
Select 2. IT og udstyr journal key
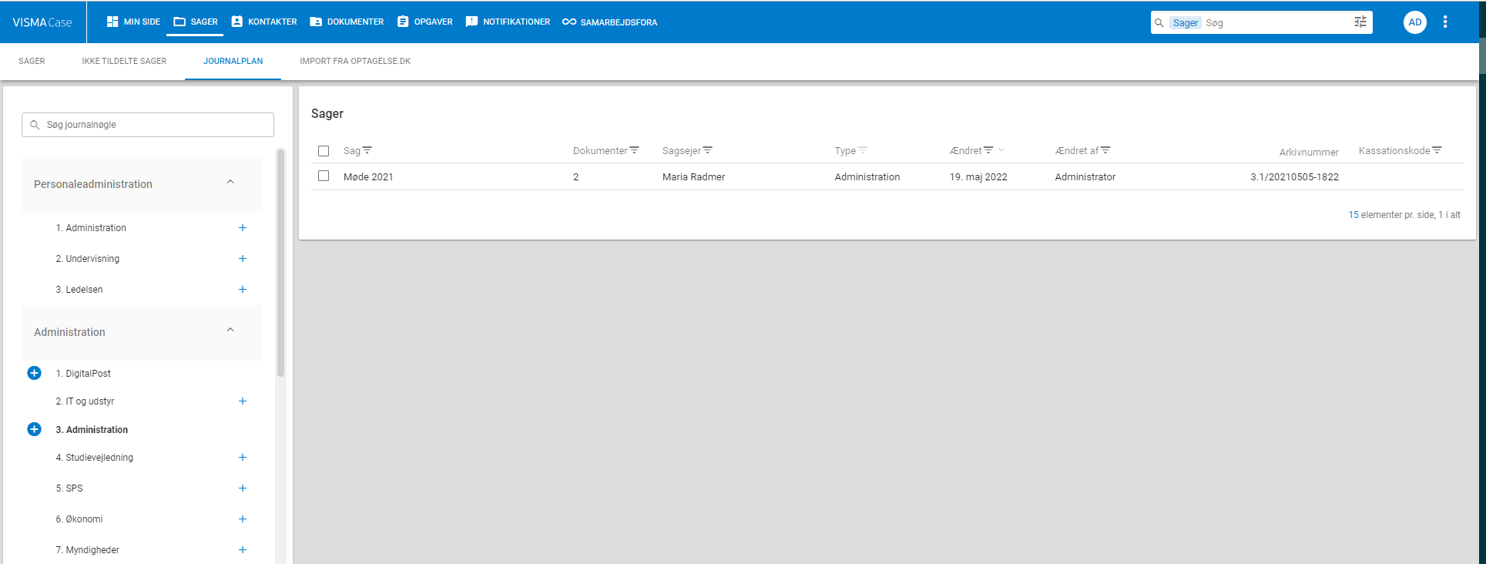tap(85, 401)
